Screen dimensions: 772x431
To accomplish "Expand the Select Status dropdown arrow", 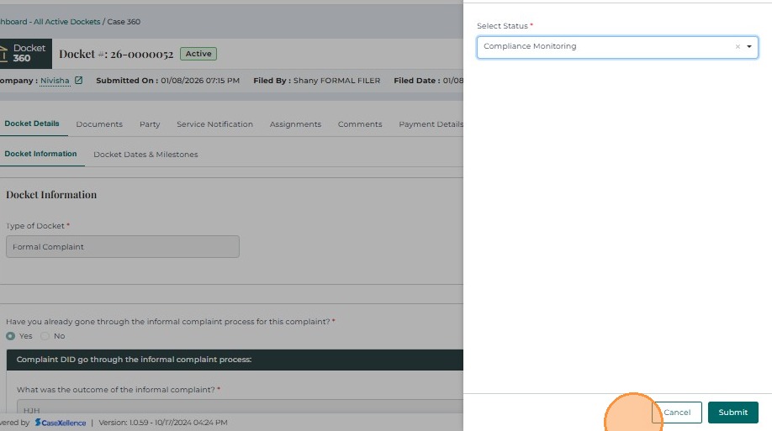I will (749, 47).
